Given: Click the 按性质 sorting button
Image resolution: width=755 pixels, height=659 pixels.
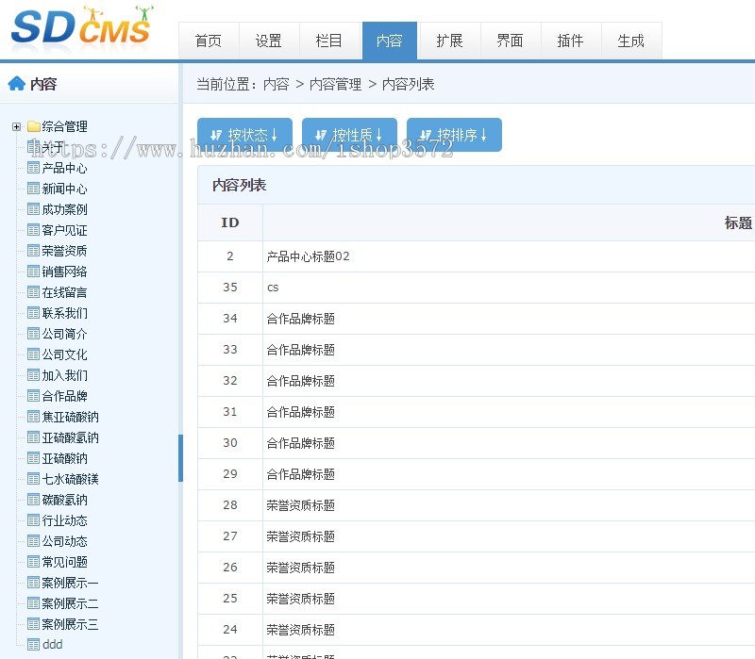Looking at the screenshot, I should (x=349, y=134).
